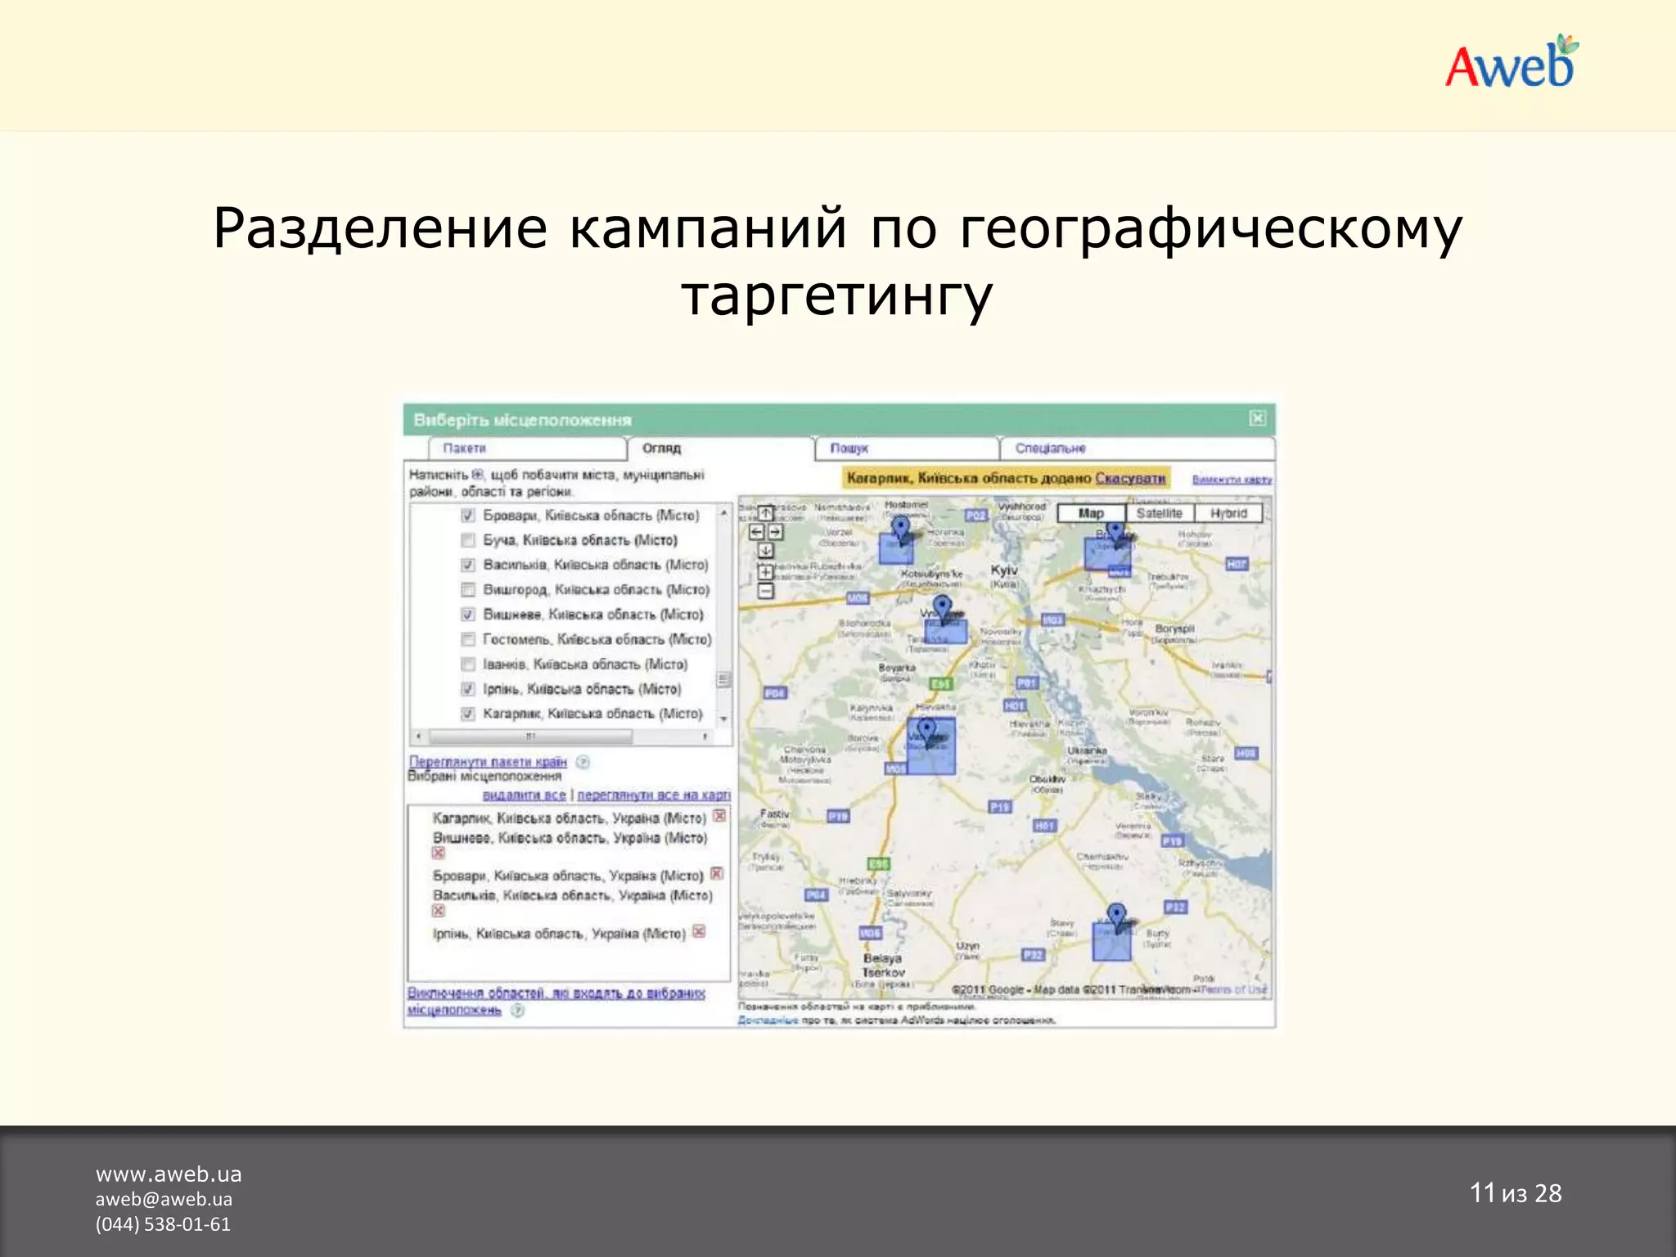This screenshot has height=1257, width=1676.
Task: Remove Ірпінь from selected locations
Action: click(x=699, y=931)
